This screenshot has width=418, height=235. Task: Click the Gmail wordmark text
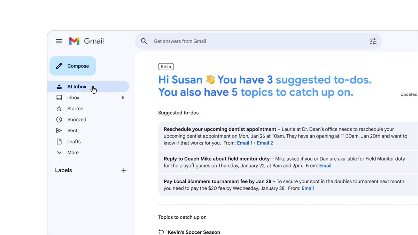pos(94,41)
